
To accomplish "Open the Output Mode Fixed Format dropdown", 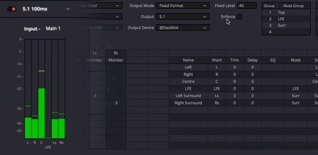I will [183, 6].
